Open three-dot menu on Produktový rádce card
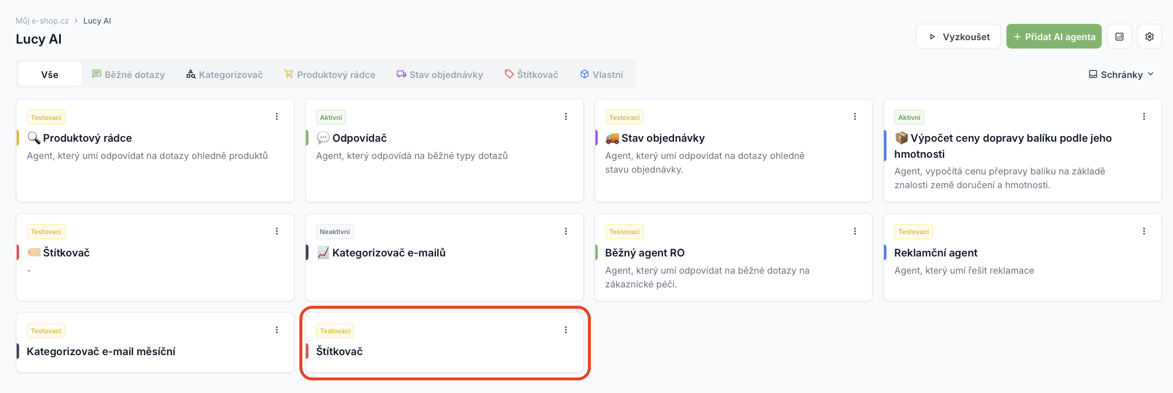 click(x=276, y=116)
